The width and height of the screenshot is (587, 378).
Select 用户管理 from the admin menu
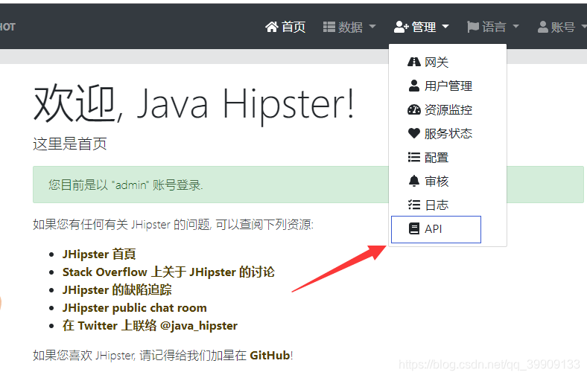point(448,86)
